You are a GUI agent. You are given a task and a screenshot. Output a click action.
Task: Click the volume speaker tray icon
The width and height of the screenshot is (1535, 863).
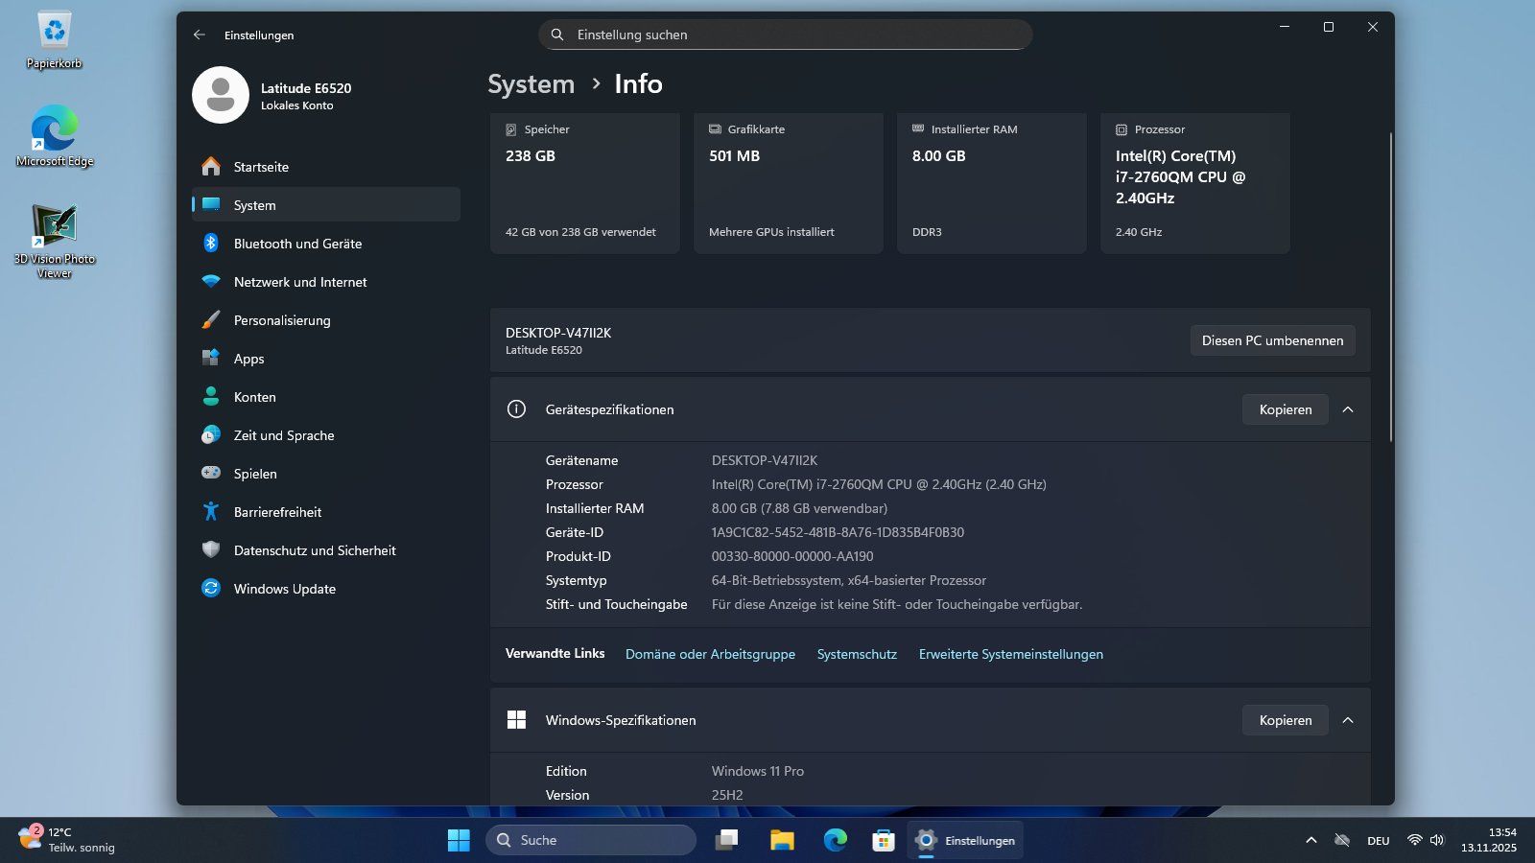1437,840
